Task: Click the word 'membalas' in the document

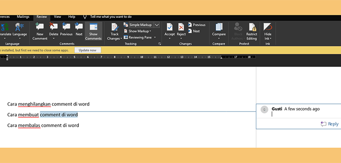Action: click(29, 125)
